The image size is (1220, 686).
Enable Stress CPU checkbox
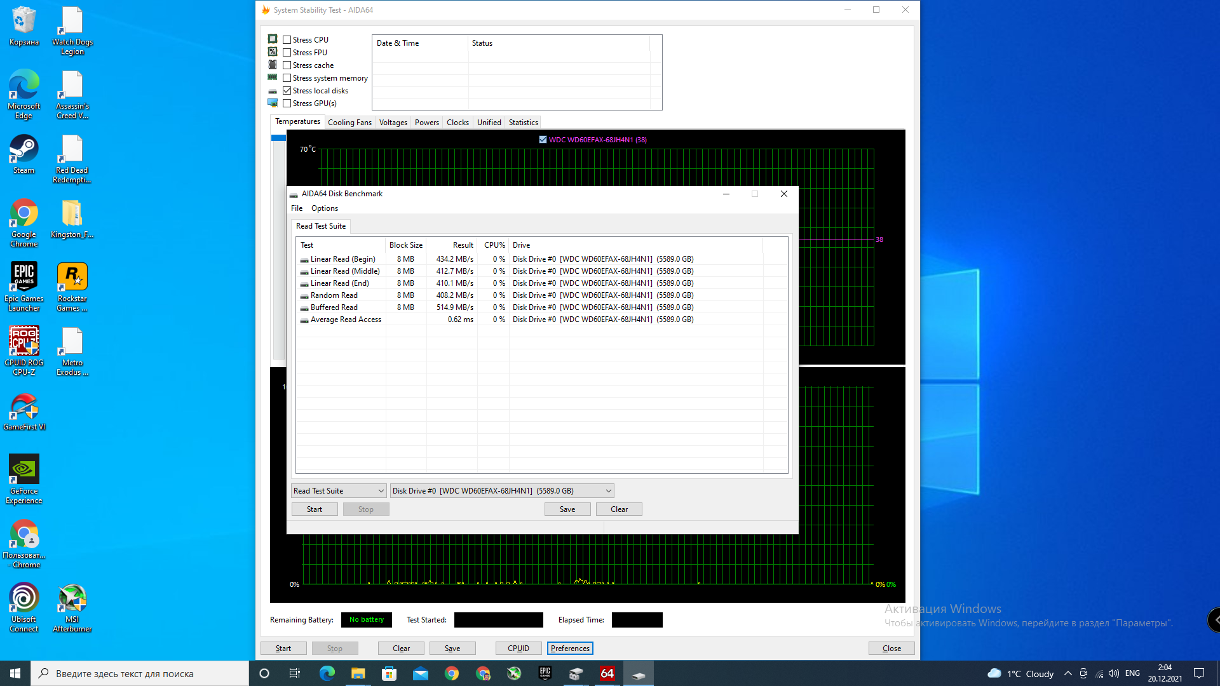[287, 40]
